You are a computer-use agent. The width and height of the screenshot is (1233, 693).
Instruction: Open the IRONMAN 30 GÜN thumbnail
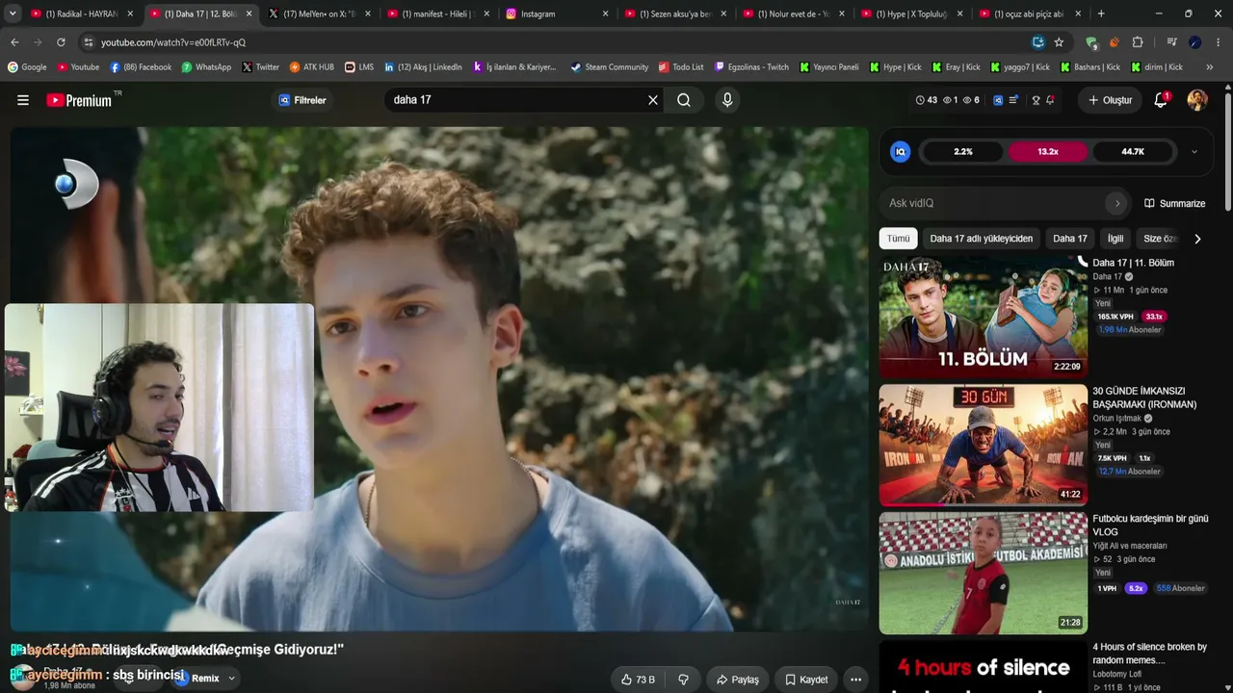point(983,445)
